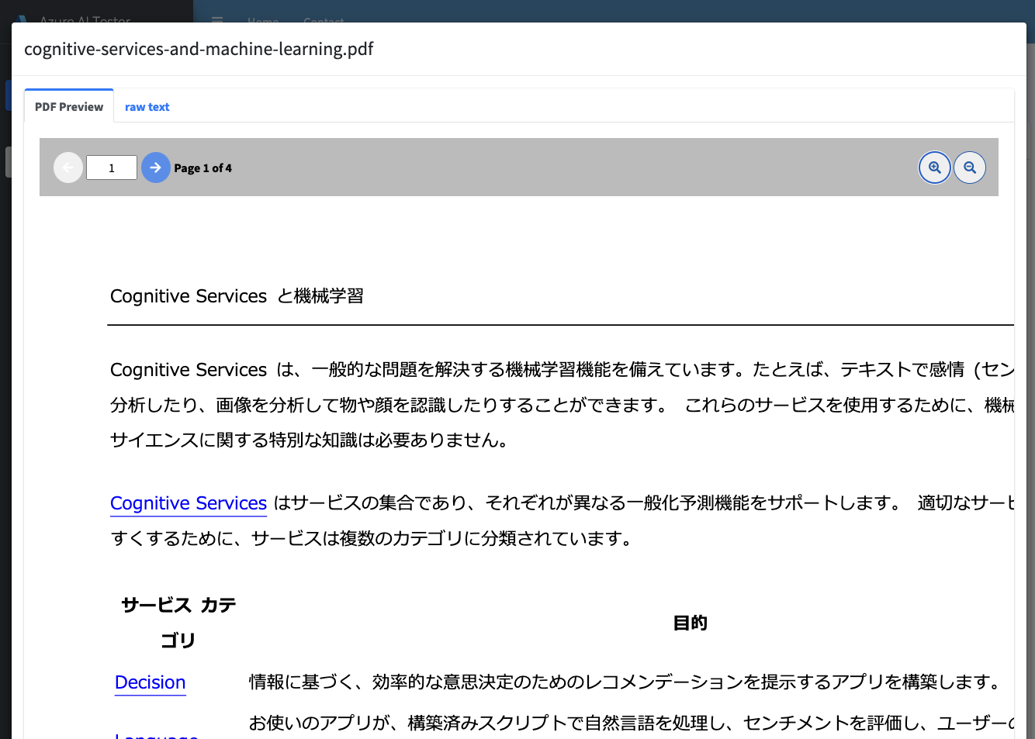Zoom in on the PDF preview
The height and width of the screenshot is (739, 1035).
point(934,167)
